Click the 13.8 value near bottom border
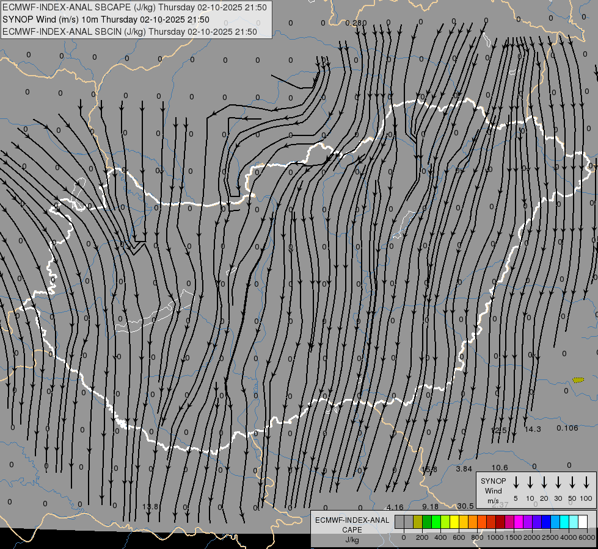598x549 pixels. point(150,506)
